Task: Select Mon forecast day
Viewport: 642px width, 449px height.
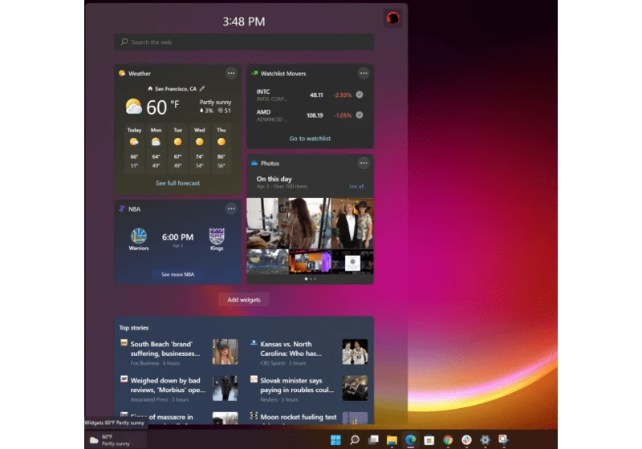Action: (156, 148)
